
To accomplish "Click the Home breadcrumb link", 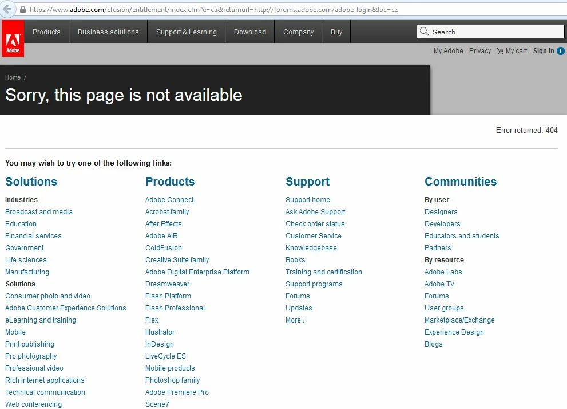I will (13, 77).
